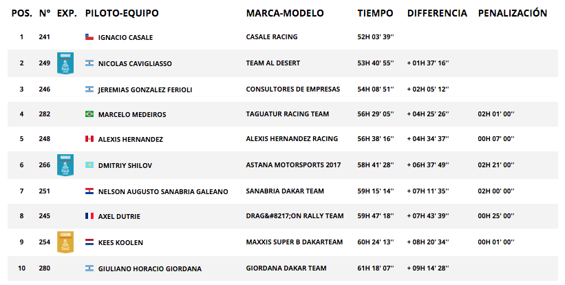Select the PILOTO-EQUIPO column header
Screen dimensions: 565x285
tap(122, 13)
